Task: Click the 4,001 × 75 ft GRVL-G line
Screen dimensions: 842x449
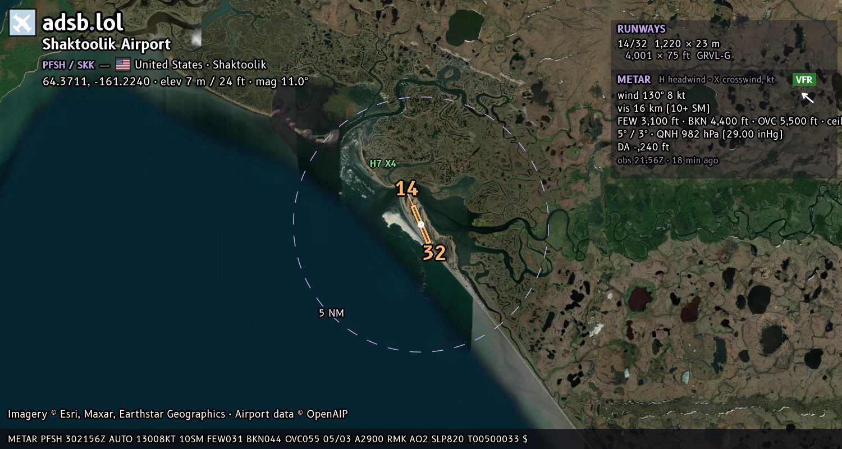Action: [x=678, y=56]
